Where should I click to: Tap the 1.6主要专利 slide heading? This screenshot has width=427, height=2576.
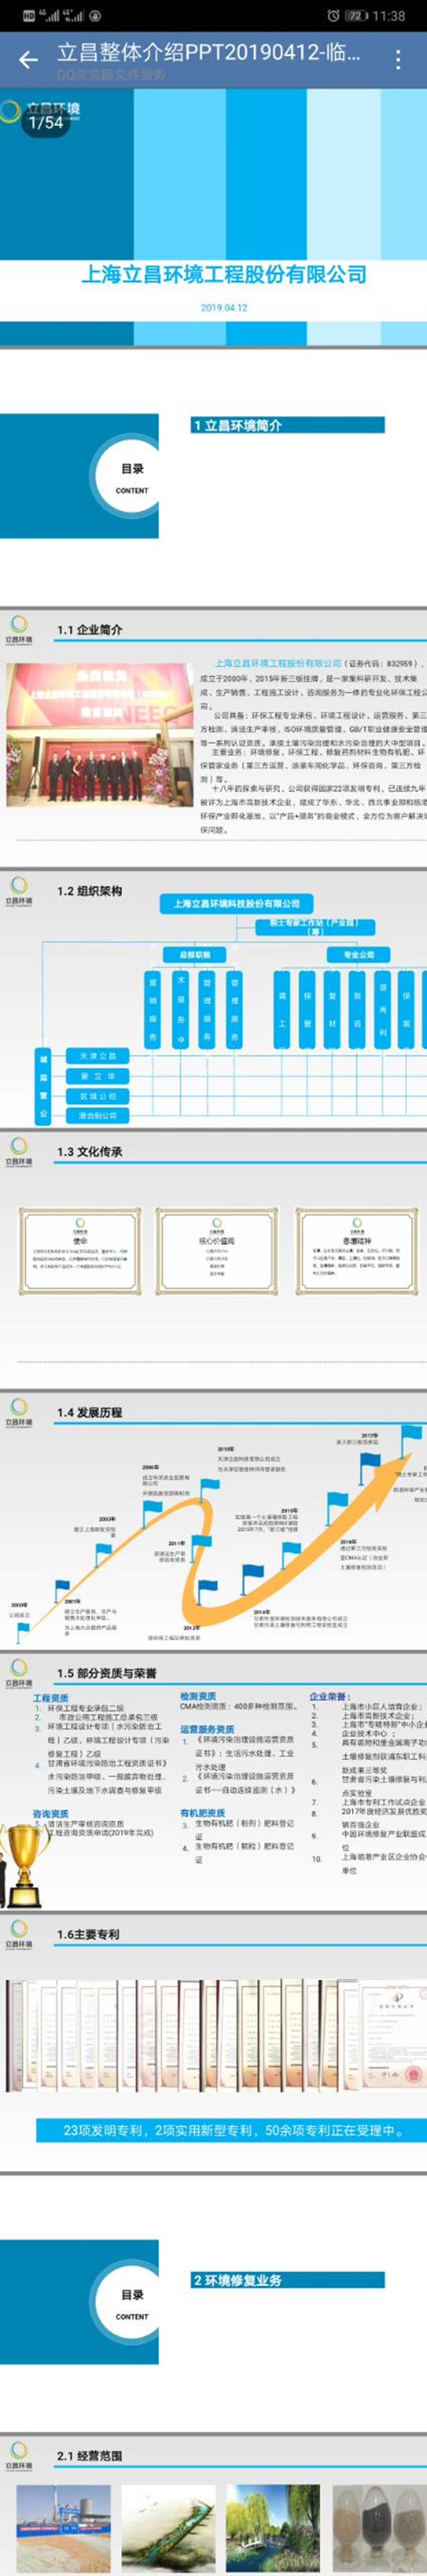pyautogui.click(x=88, y=1934)
